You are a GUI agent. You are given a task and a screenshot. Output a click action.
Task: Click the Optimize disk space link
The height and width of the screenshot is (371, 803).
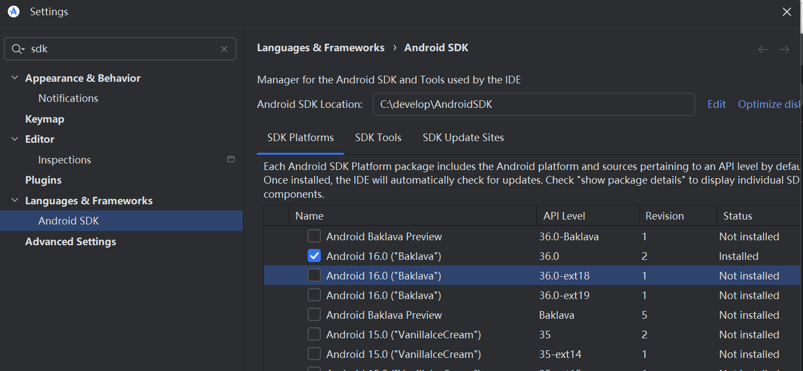click(x=769, y=105)
